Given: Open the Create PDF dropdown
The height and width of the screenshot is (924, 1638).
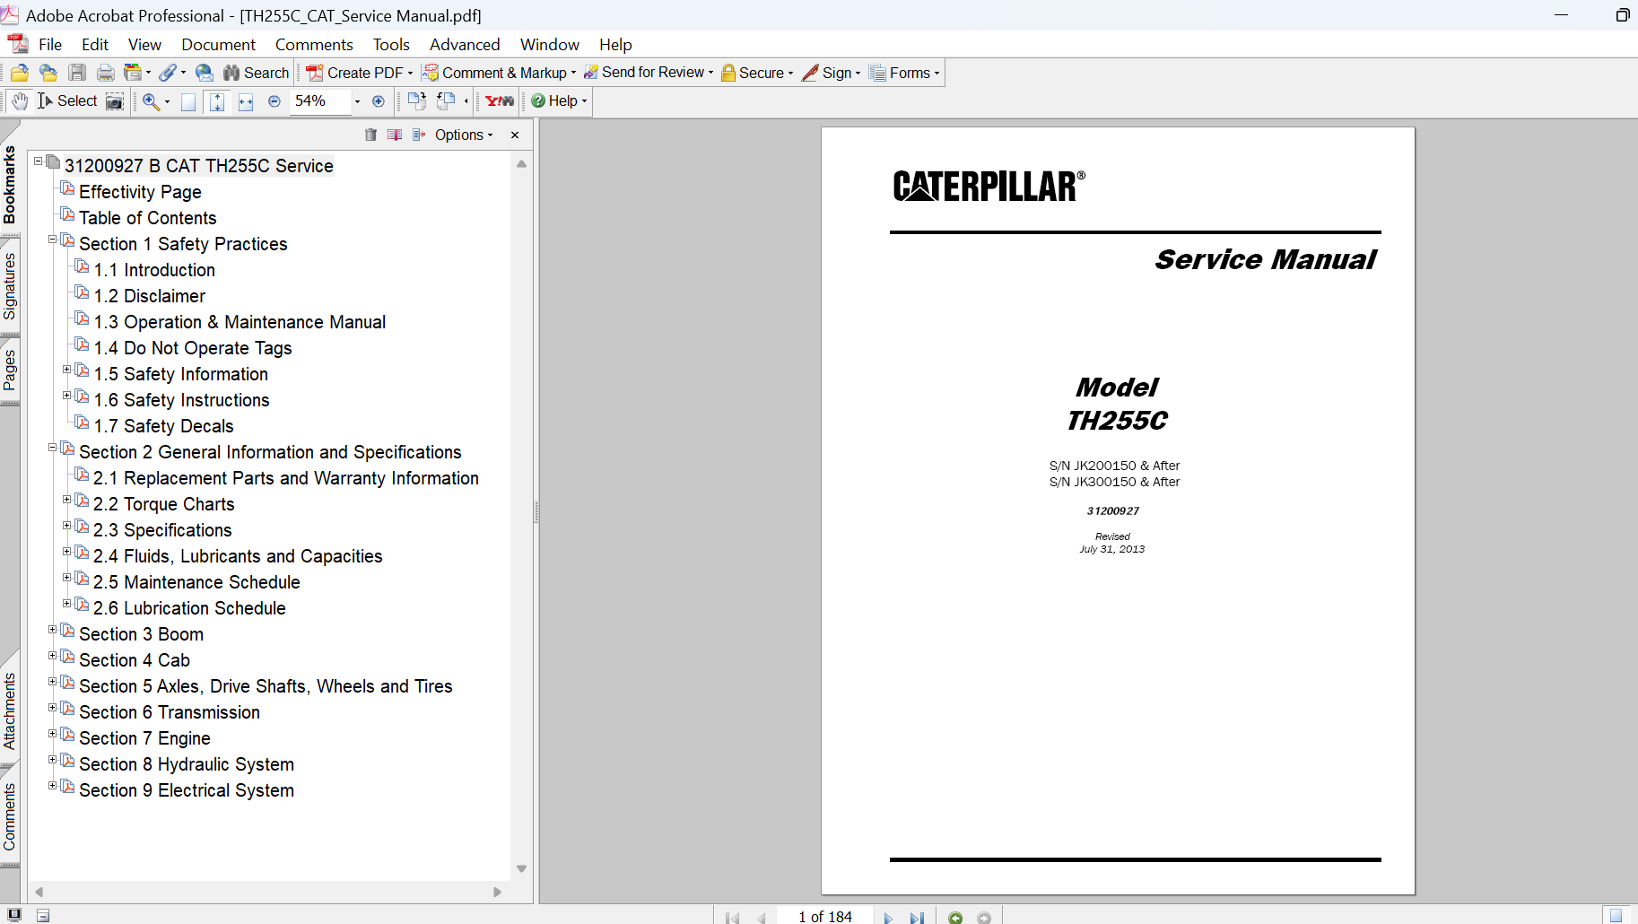Looking at the screenshot, I should [359, 73].
